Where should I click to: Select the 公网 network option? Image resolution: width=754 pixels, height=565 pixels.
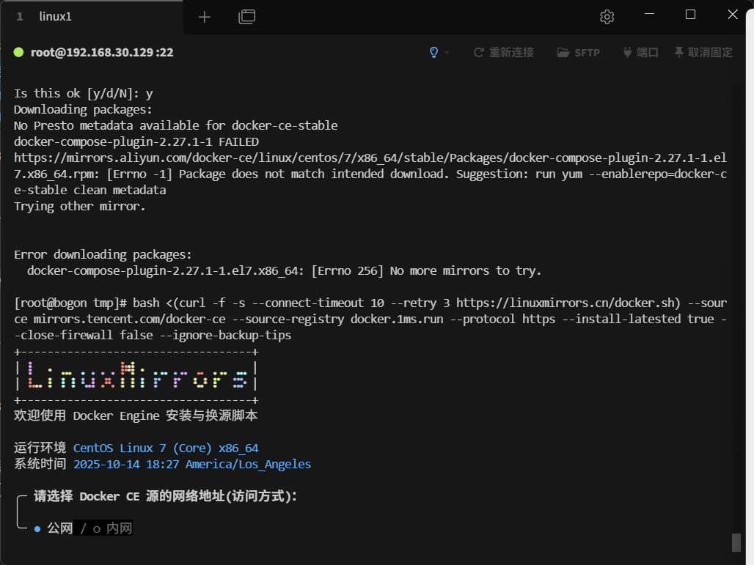point(57,528)
